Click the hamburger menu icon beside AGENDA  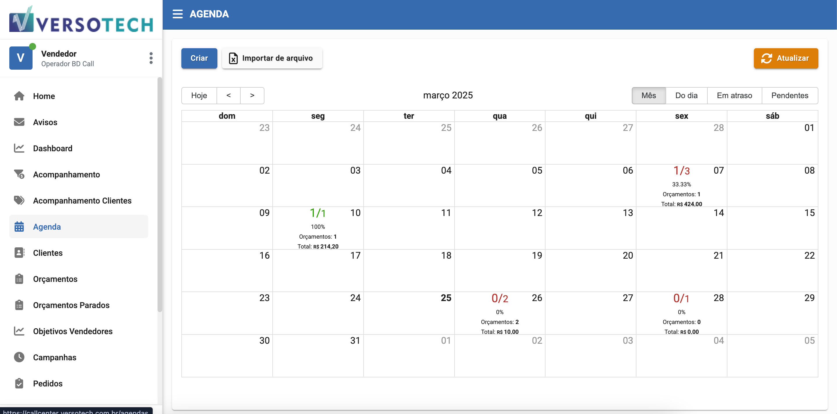177,14
